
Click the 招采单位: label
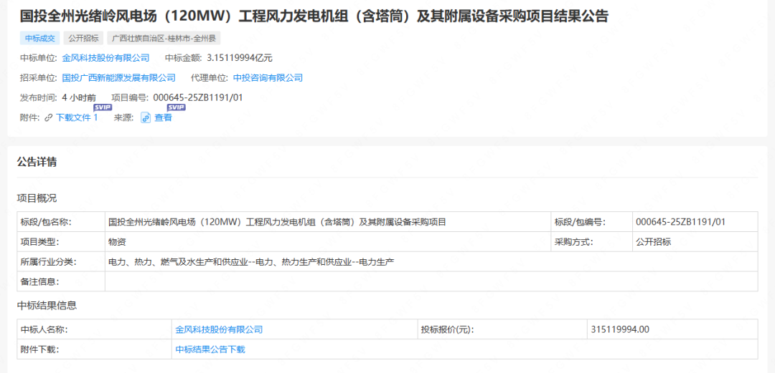pos(39,77)
